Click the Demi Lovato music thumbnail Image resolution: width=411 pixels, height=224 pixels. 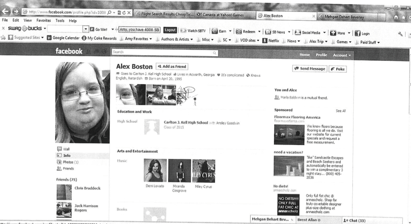tap(155, 170)
